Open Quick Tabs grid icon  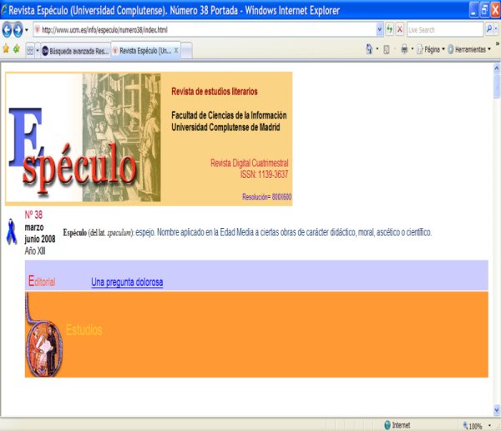pyautogui.click(x=30, y=50)
